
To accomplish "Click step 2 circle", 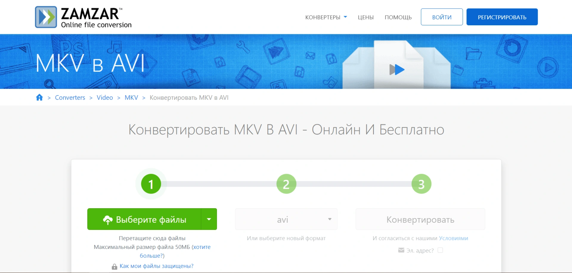I will (286, 184).
